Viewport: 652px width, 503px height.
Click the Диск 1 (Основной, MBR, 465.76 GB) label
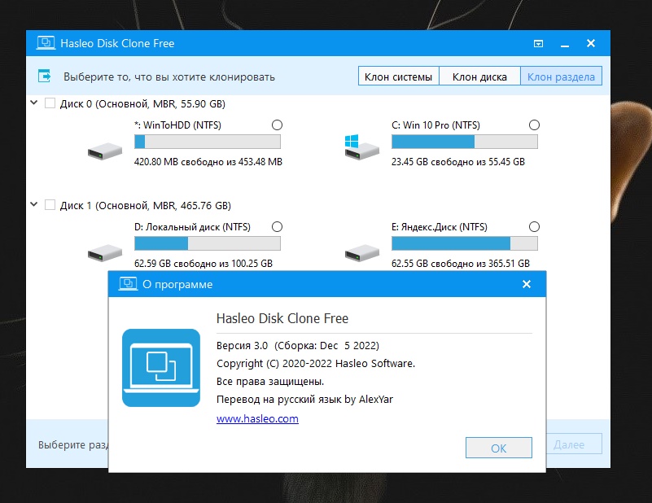click(x=146, y=205)
